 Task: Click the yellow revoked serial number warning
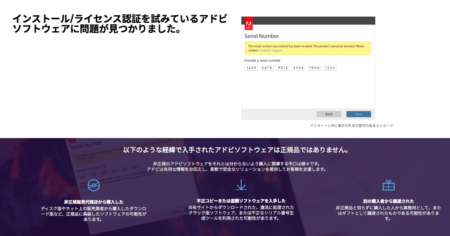pyautogui.click(x=308, y=48)
